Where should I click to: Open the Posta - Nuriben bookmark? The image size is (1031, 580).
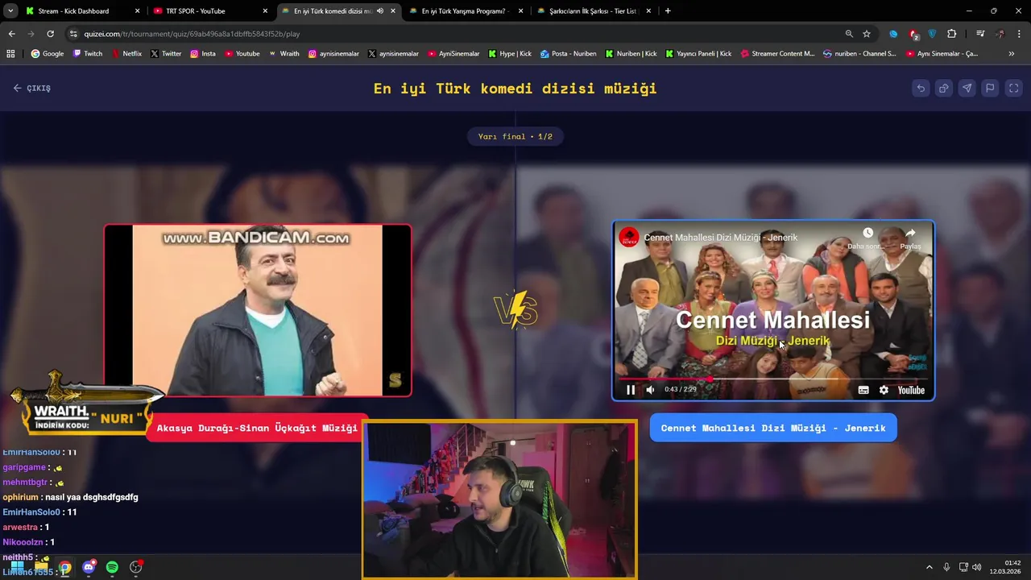569,54
